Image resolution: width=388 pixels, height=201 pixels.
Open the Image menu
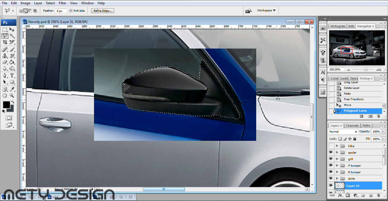point(25,3)
